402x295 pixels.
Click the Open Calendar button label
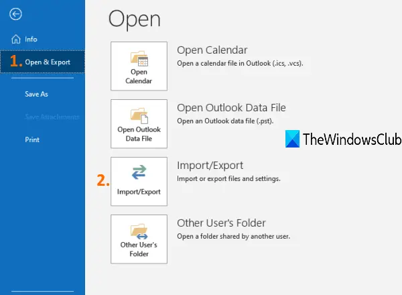[139, 76]
